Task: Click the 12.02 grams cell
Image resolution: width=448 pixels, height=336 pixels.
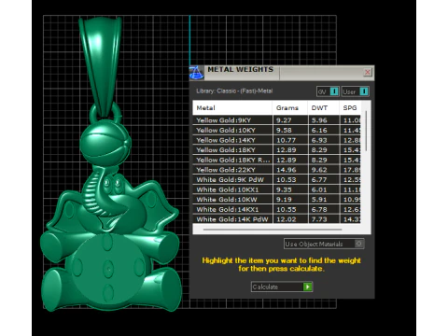Action: (x=290, y=219)
